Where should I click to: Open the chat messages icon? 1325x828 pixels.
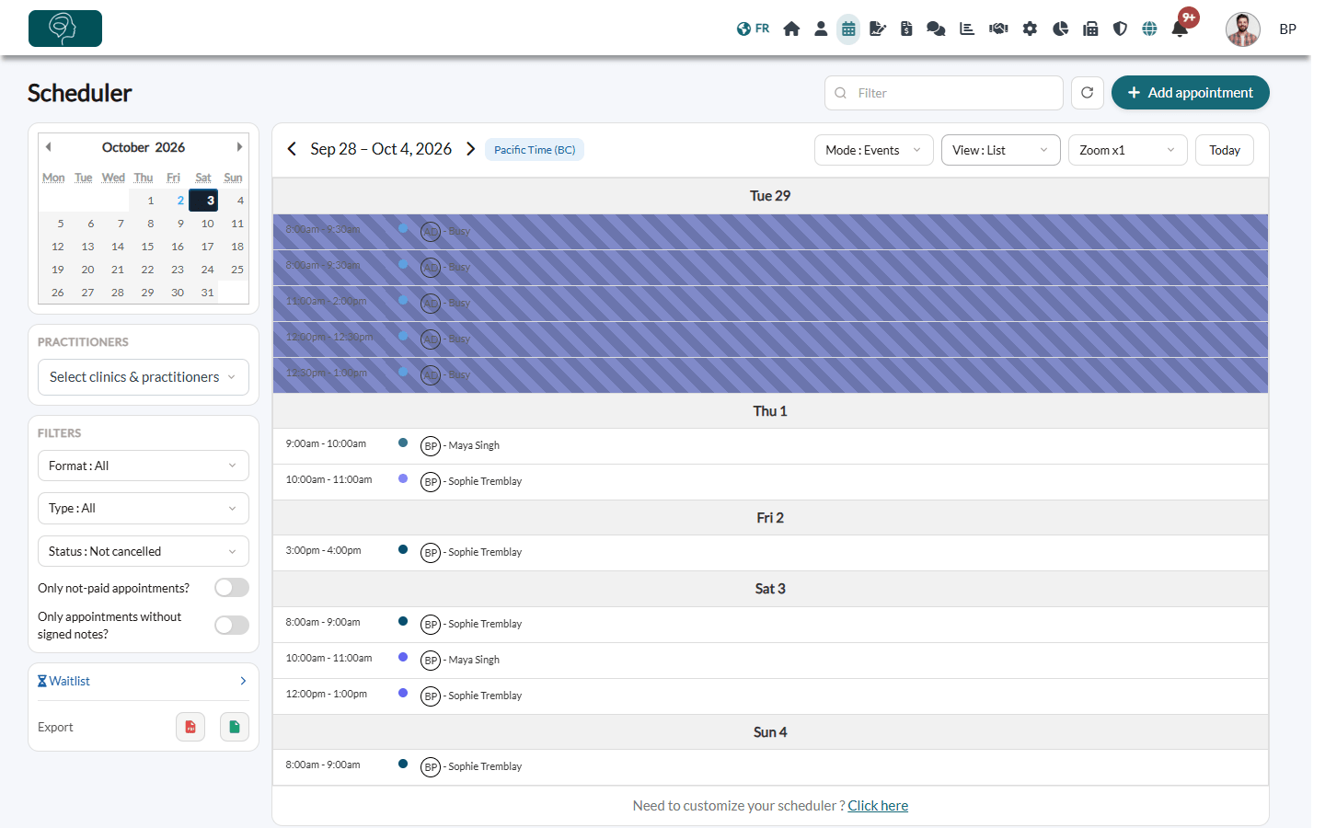pyautogui.click(x=936, y=29)
